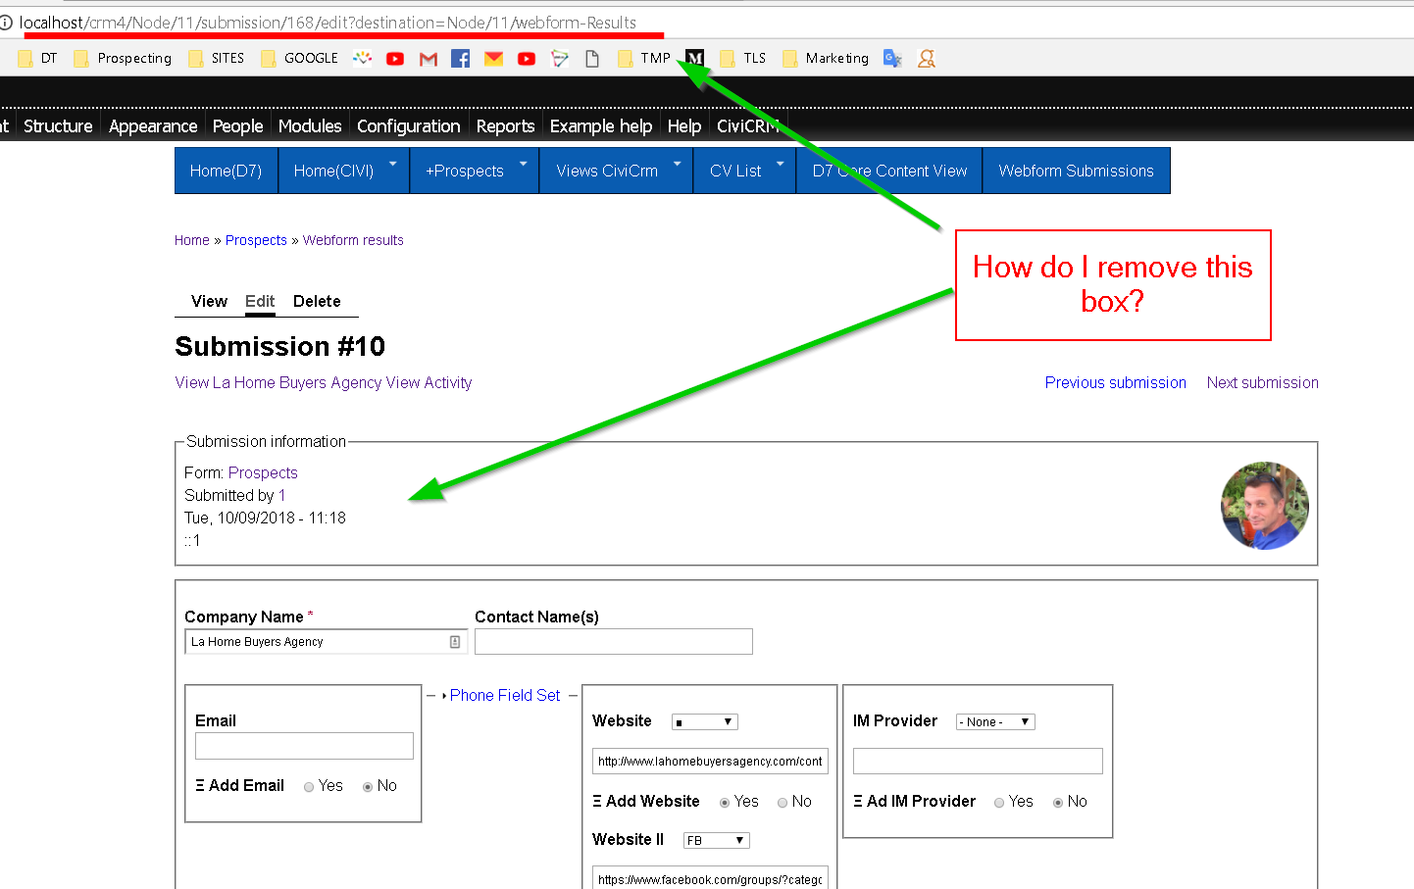Open the Appearance admin menu

153,126
